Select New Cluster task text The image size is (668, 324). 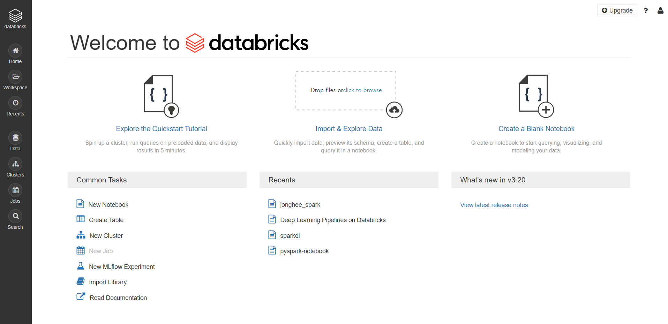pos(106,236)
